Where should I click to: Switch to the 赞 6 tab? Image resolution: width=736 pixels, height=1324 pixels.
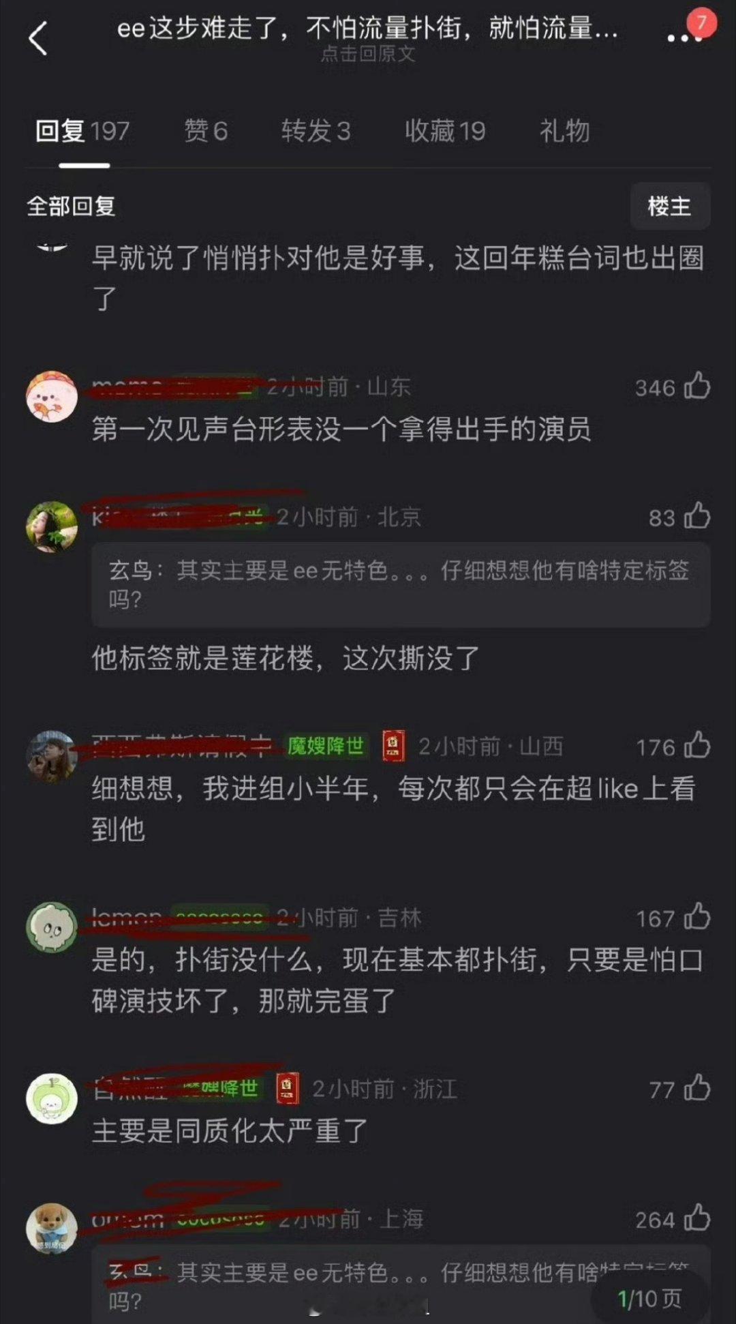point(206,131)
